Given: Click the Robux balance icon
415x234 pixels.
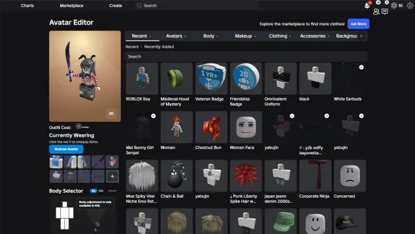Looking at the screenshot, I should click(x=394, y=5).
